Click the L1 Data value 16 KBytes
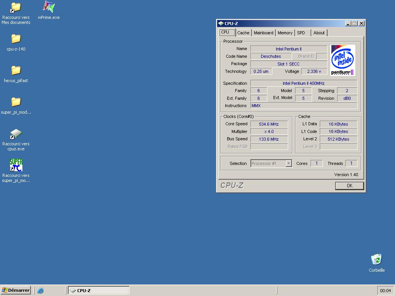This screenshot has height=296, width=395. 338,124
